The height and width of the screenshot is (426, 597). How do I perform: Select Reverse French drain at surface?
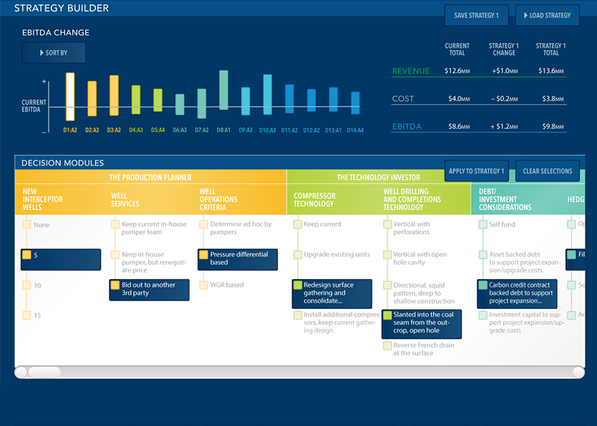(388, 345)
